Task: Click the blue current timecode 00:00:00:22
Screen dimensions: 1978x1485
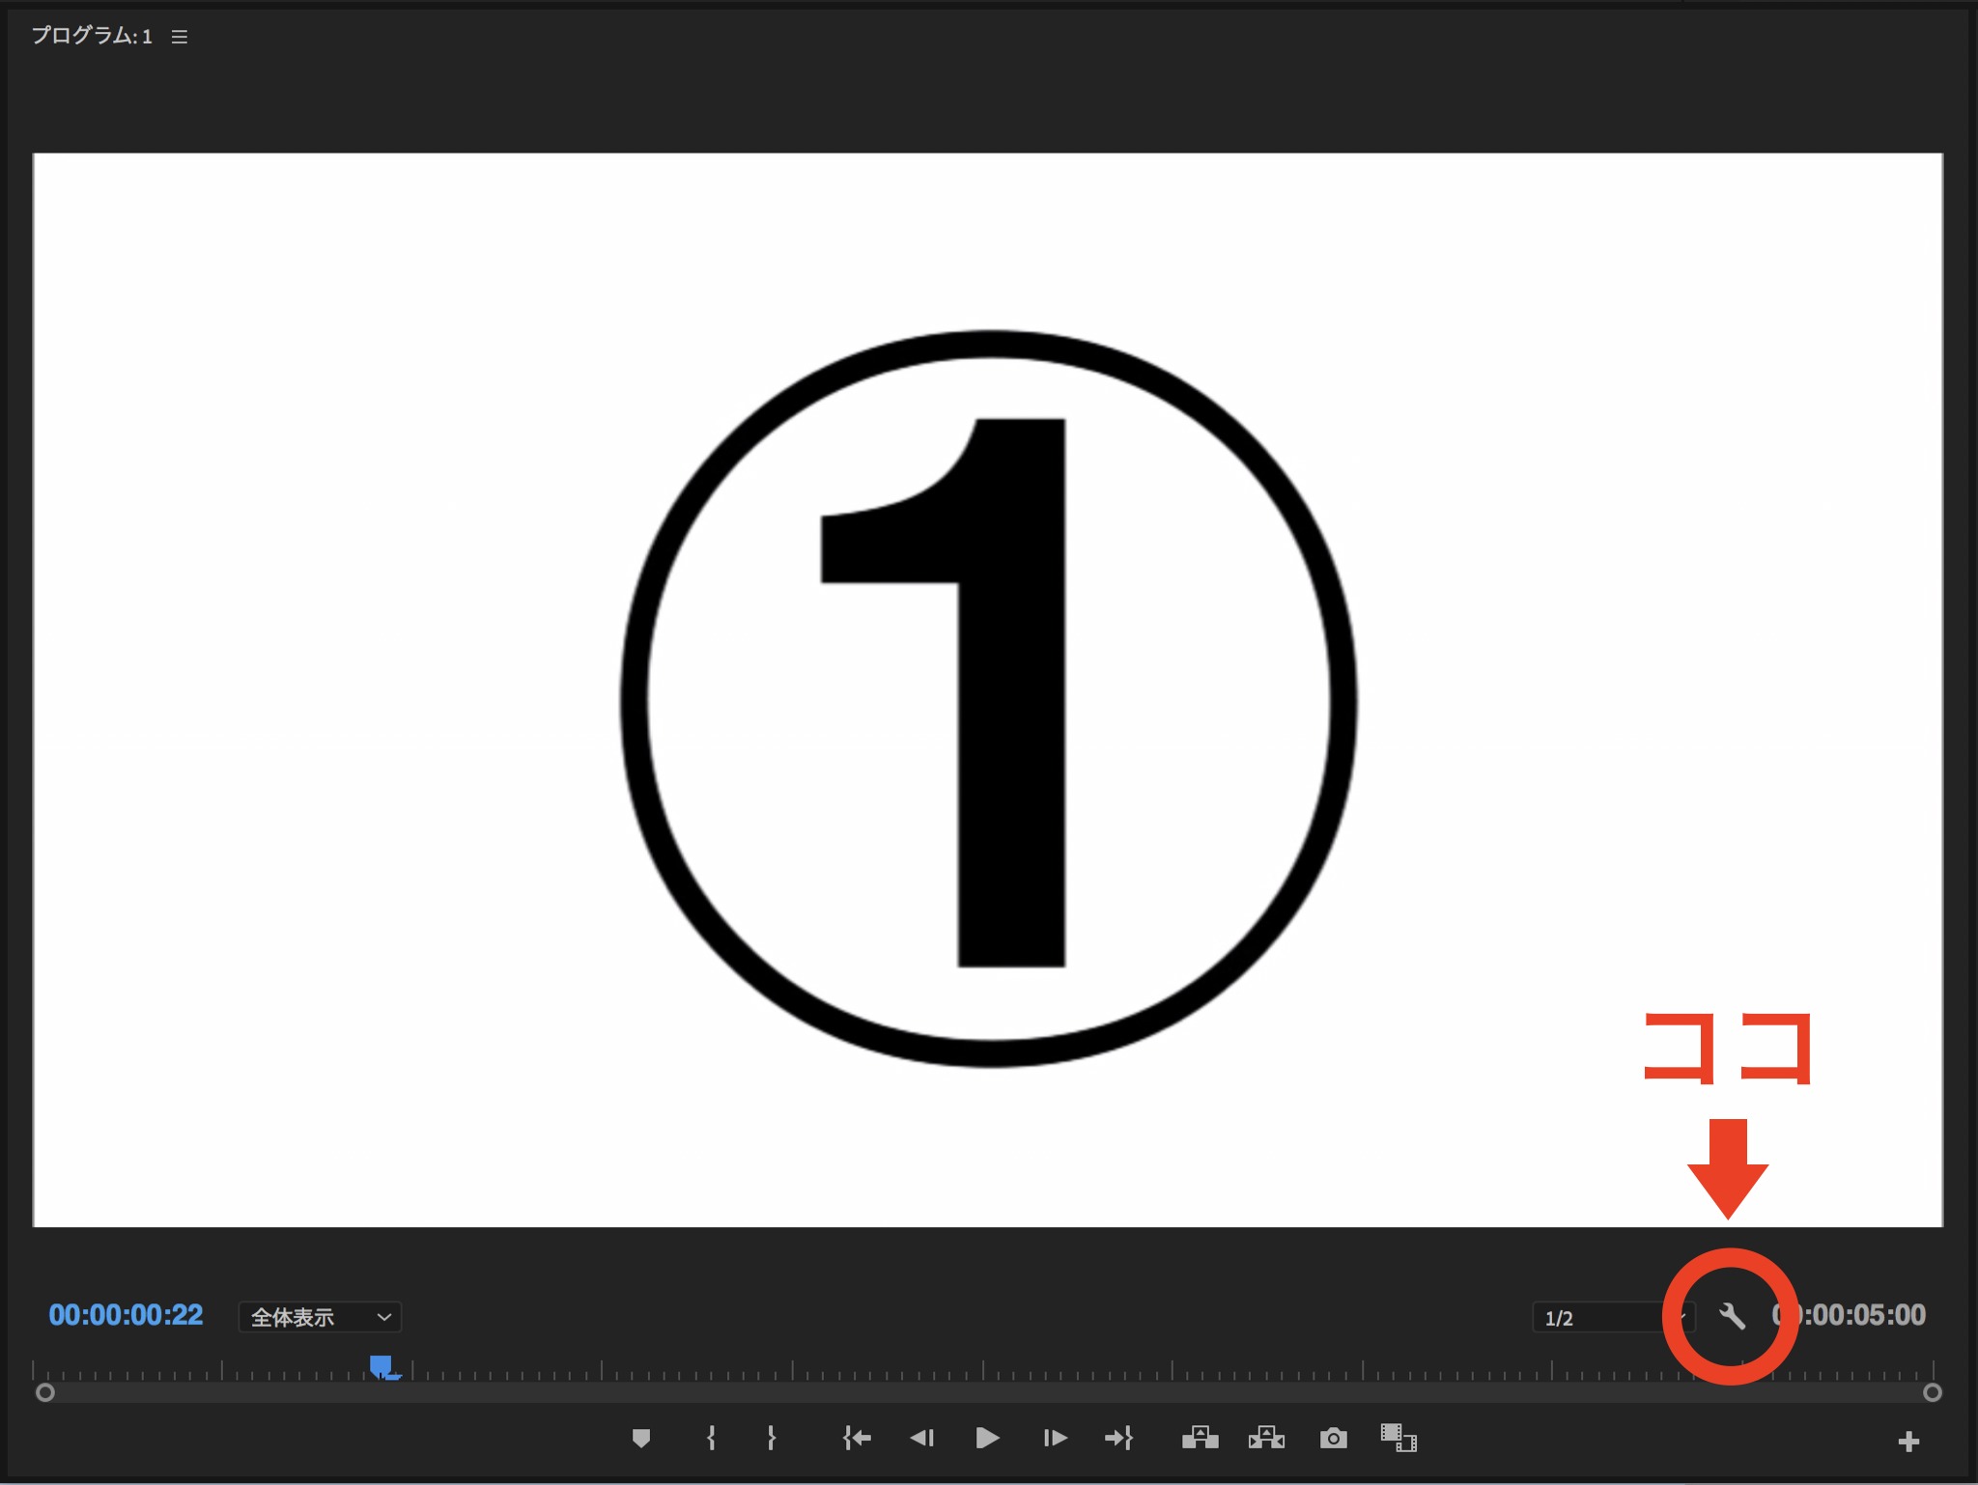Action: point(126,1315)
